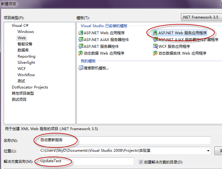Open the .NET Framework 3.5 version dropdown
The width and height of the screenshot is (222, 169).
[x=201, y=17]
